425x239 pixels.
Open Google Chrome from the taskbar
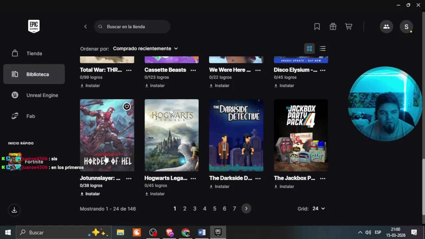coord(186,232)
